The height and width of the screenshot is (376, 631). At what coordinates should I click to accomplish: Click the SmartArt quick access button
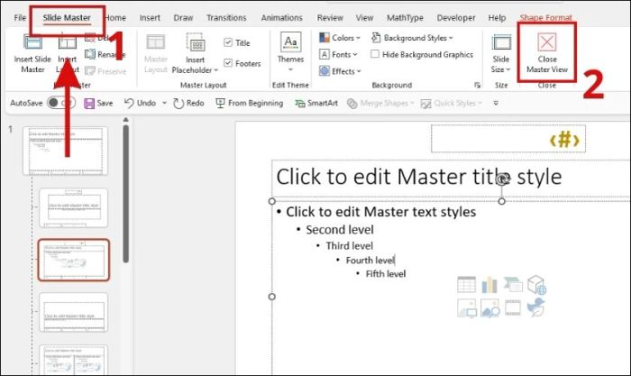click(x=316, y=103)
